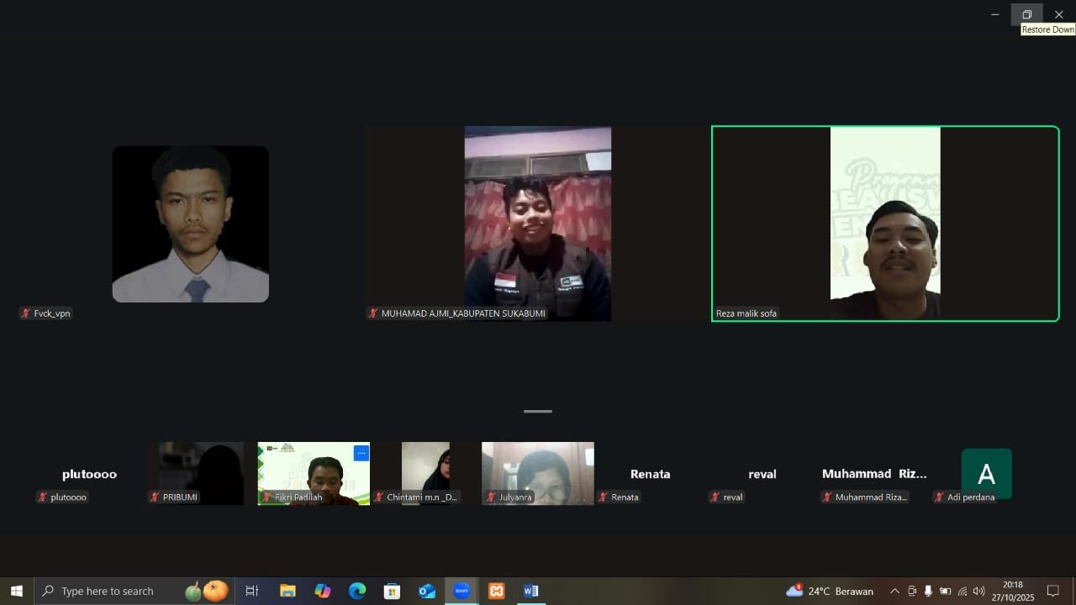This screenshot has width=1076, height=605.
Task: Open the Zoom app in the taskbar
Action: pos(462,591)
